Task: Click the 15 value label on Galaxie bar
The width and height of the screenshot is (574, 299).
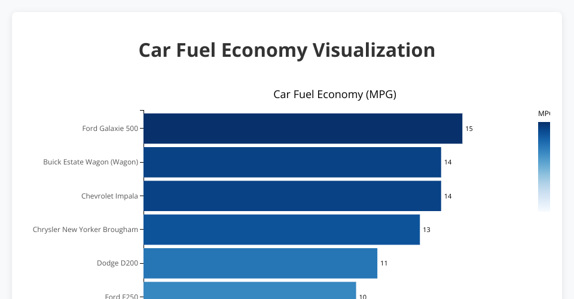Action: pos(469,129)
